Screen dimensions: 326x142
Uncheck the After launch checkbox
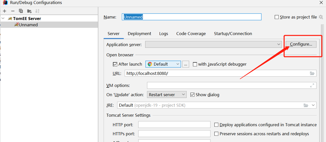[x=115, y=64]
